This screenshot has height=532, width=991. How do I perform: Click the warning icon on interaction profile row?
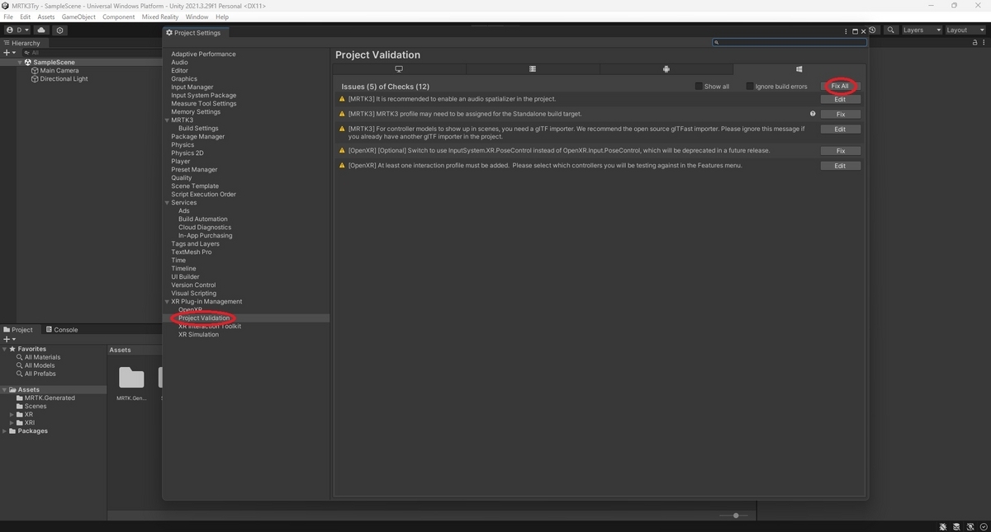[343, 166]
